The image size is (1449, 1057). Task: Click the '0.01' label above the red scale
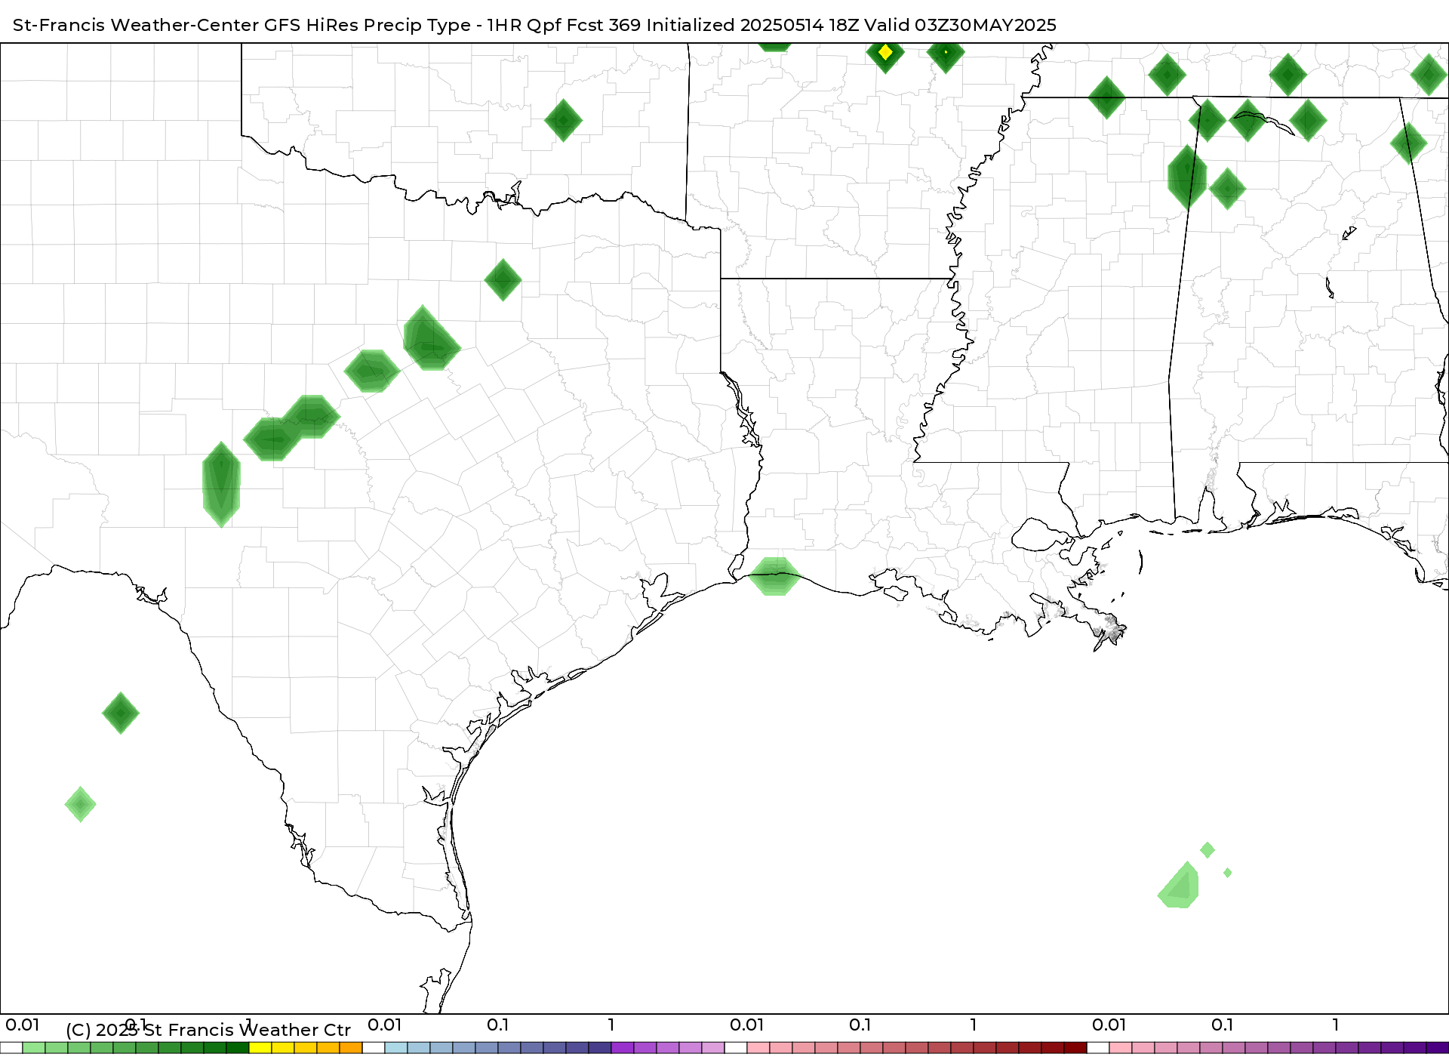[747, 1025]
